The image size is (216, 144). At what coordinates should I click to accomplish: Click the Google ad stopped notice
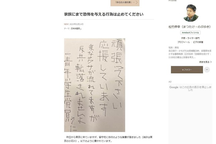[190, 88]
